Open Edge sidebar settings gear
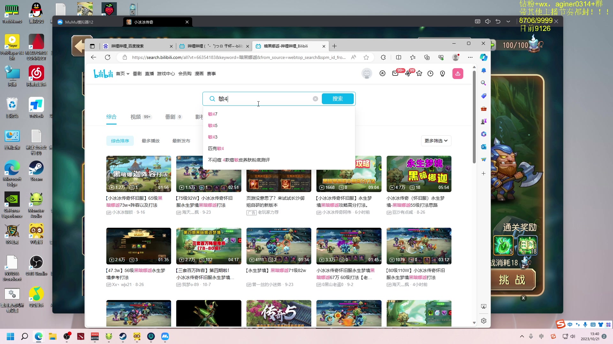613x344 pixels. point(484,321)
